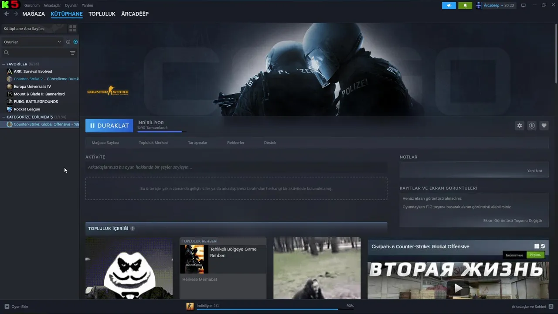Open Tehlikeli Bölgeye Girme Rehberi guide

[x=223, y=268]
